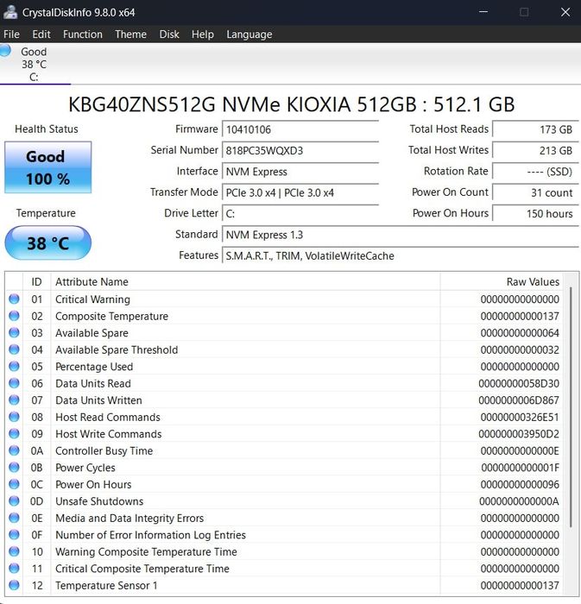The width and height of the screenshot is (581, 604).
Task: Close the CrystalDiskInfo window
Action: tap(565, 12)
